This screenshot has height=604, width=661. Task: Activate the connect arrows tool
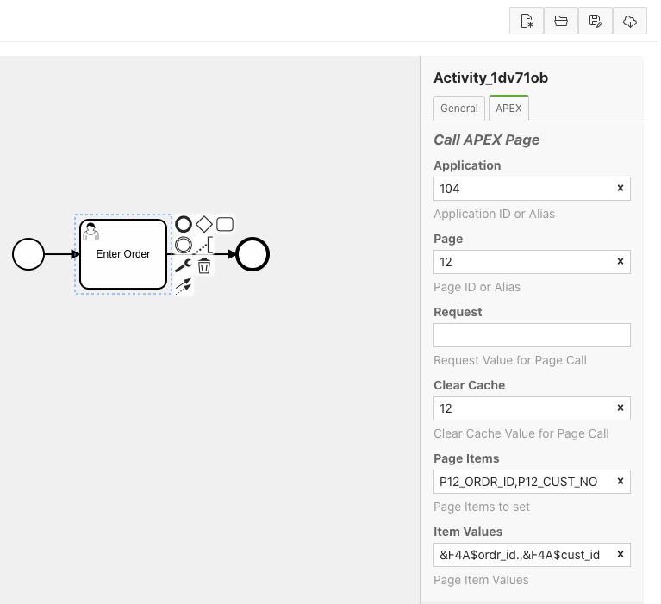tap(184, 287)
